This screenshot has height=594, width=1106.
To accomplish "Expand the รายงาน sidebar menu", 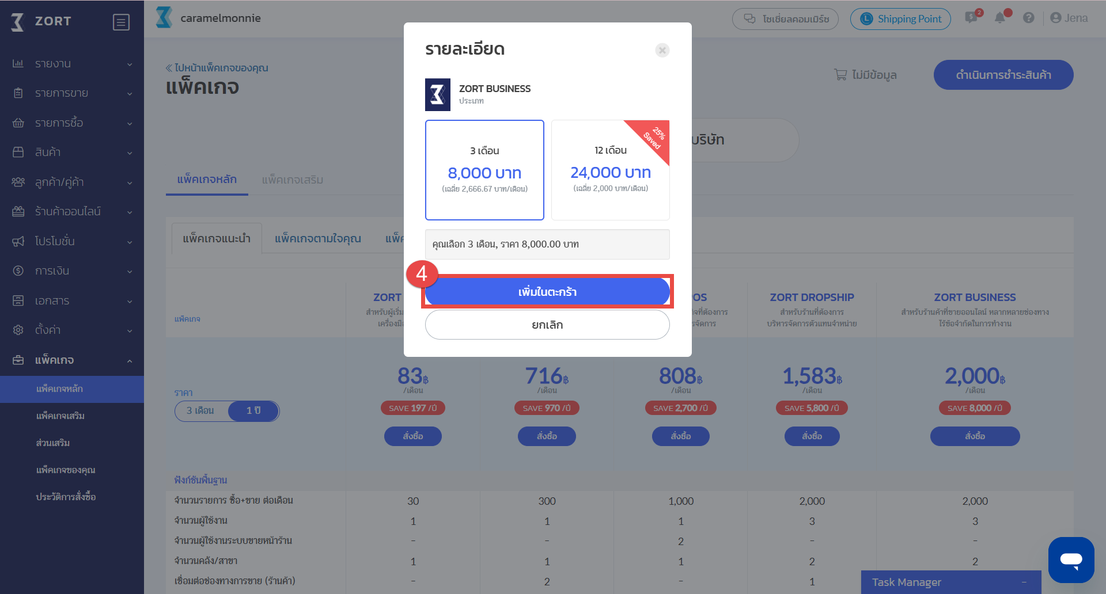I will click(72, 63).
